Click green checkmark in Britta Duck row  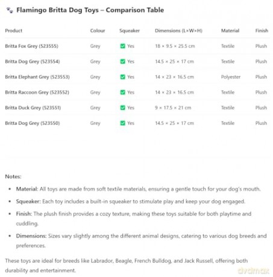coord(122,108)
